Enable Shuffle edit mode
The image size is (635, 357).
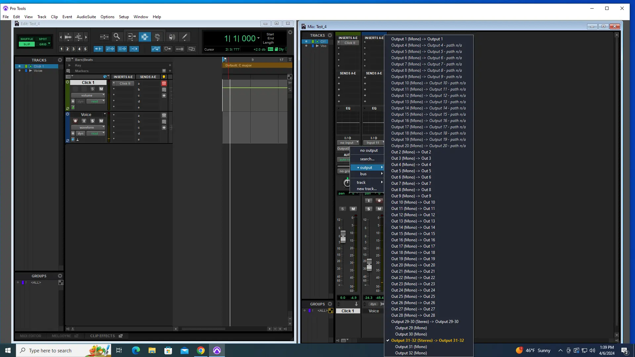tap(27, 39)
